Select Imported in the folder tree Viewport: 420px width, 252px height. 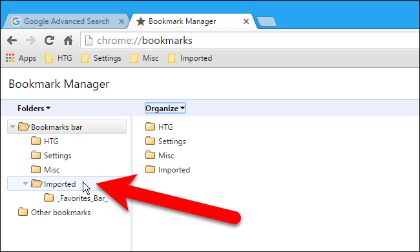coord(67,184)
